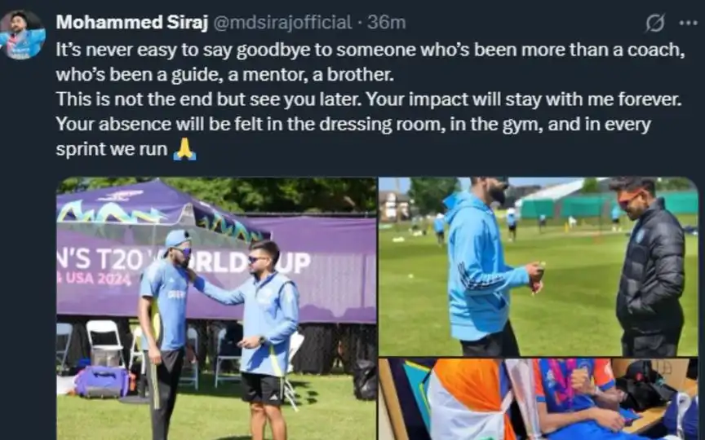Click the @mdsirajofficial handle
This screenshot has height=440, width=705.
point(282,23)
